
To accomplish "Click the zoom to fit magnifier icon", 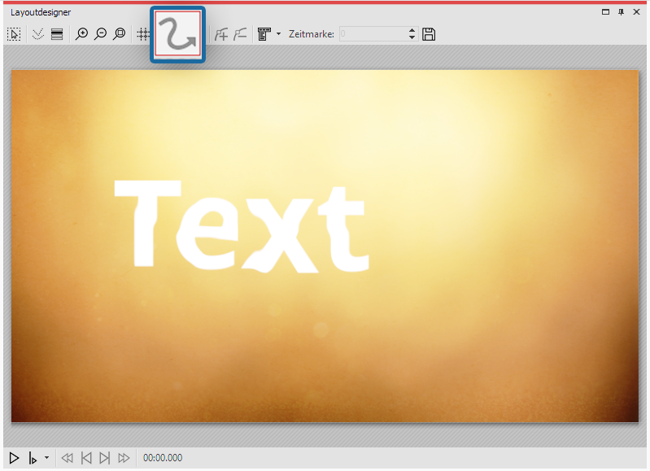I will click(x=119, y=34).
